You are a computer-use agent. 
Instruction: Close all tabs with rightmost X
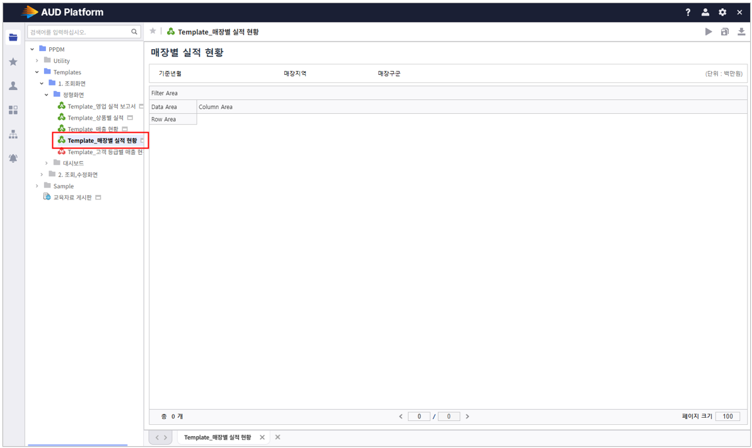click(278, 437)
